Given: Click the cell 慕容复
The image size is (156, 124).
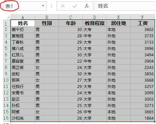Looking at the screenshot, I should [23, 61].
